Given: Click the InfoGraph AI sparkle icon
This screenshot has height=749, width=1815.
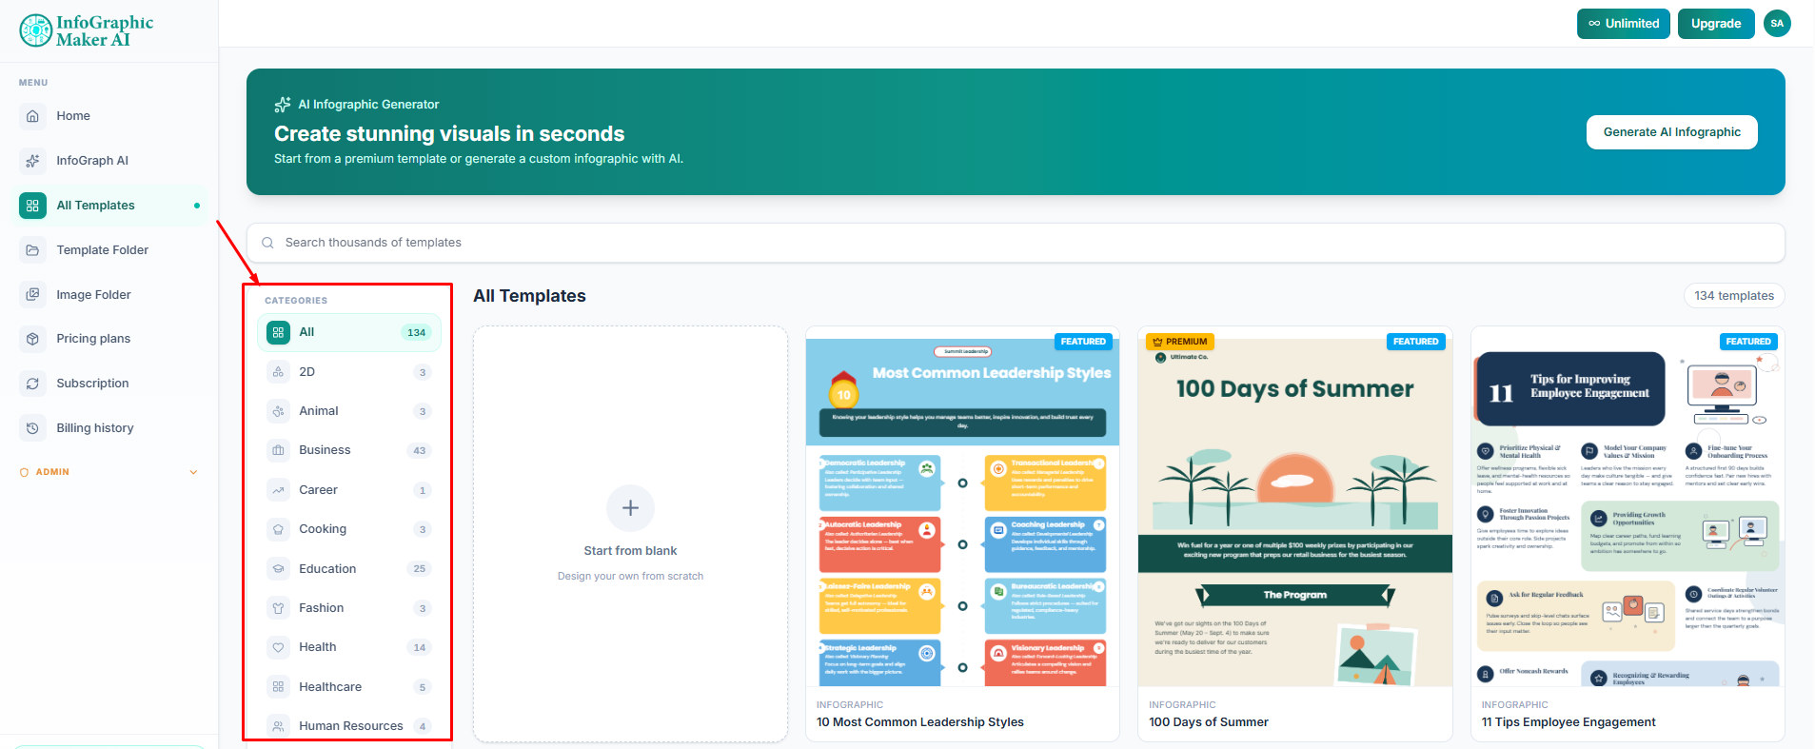Looking at the screenshot, I should [32, 161].
